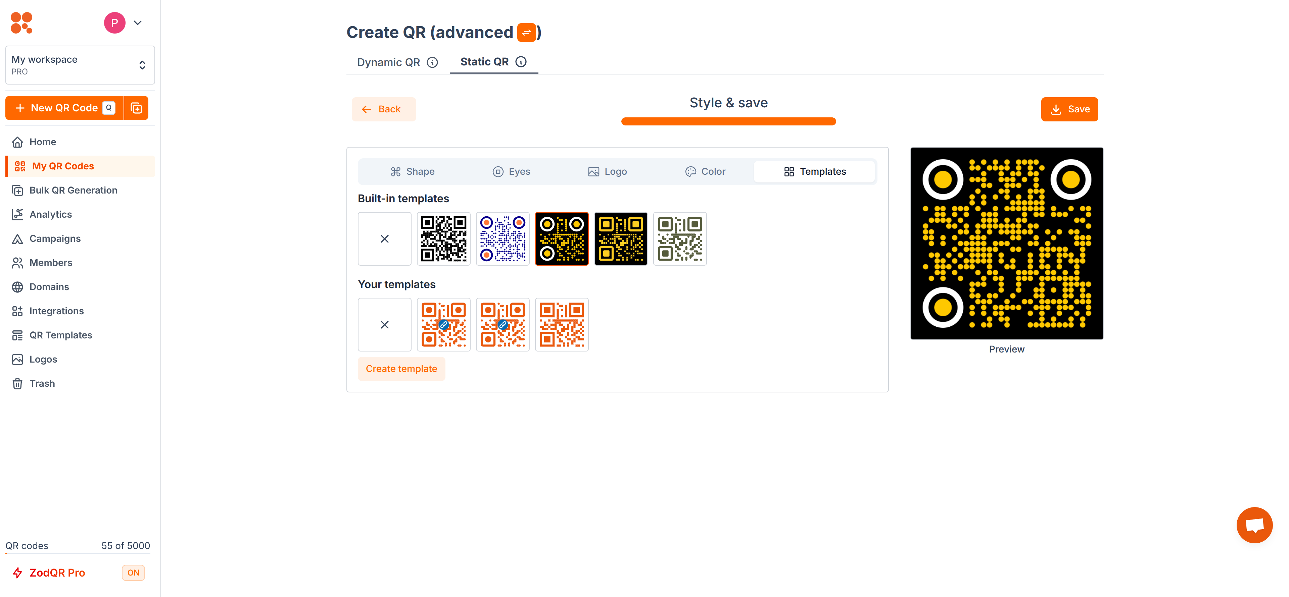Screen dimensions: 1289x597
Task: Toggle the ZodQR Pro ON switch
Action: click(133, 573)
